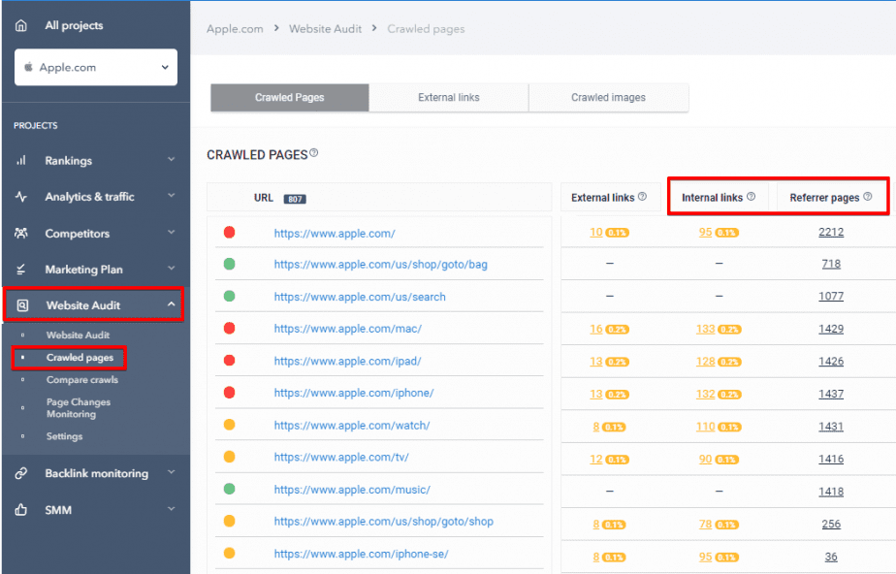Image resolution: width=896 pixels, height=574 pixels.
Task: Click the help icon beside Referrer pages column
Action: tap(868, 197)
